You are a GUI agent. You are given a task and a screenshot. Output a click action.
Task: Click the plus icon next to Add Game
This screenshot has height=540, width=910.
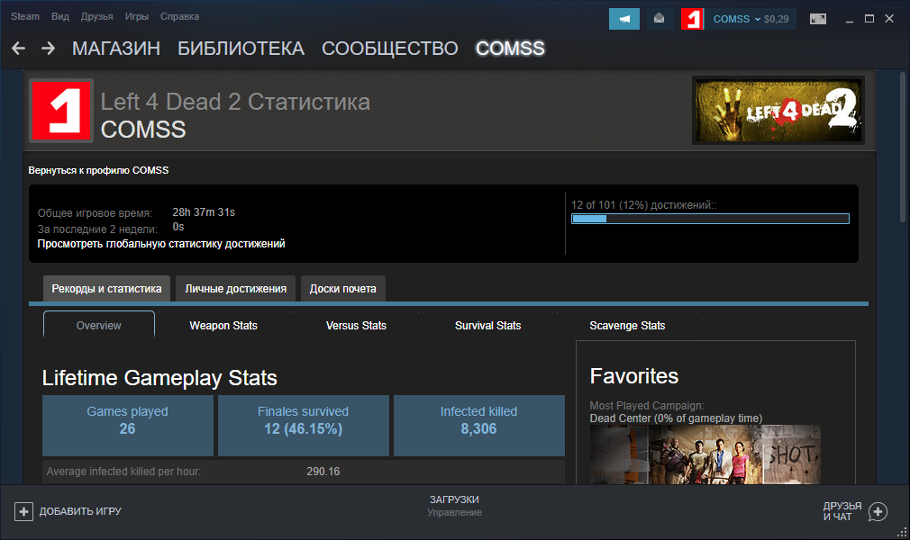pyautogui.click(x=23, y=511)
